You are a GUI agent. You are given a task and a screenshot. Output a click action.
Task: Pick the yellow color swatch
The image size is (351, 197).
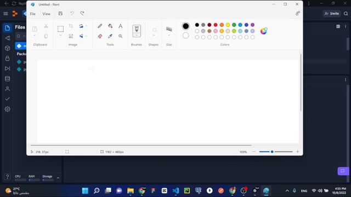228,25
